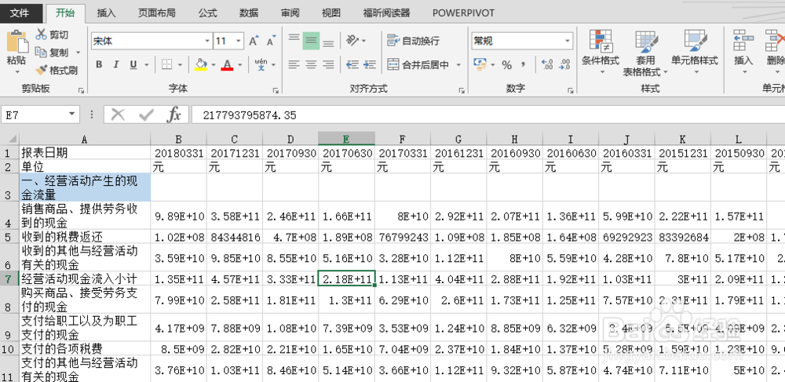Toggle middle vertical alignment

312,41
